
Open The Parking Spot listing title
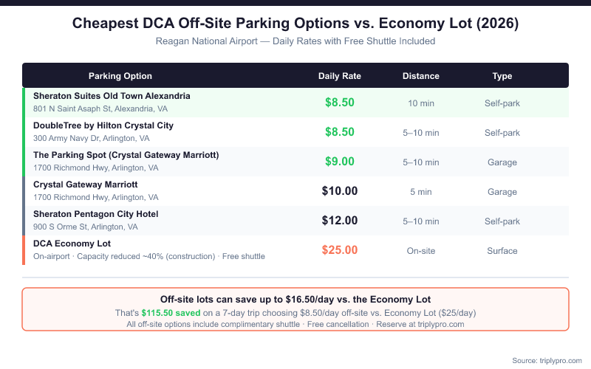point(126,155)
